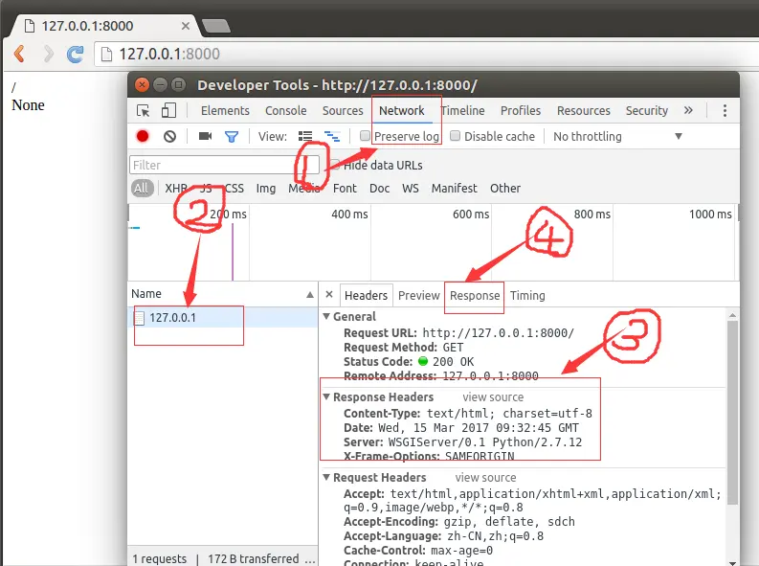Stop recording network log (red dot)
Image resolution: width=759 pixels, height=566 pixels.
pos(143,136)
